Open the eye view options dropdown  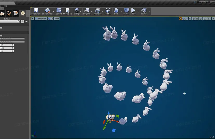coord(27,21)
